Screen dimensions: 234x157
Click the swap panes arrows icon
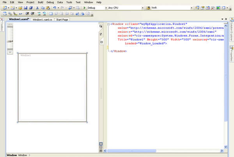[x=101, y=34]
